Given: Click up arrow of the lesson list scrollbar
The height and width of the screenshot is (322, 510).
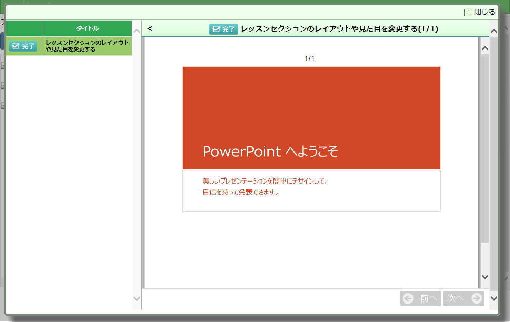Looking at the screenshot, I should coord(136,31).
